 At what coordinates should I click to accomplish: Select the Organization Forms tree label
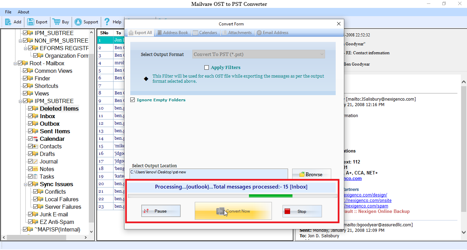point(67,56)
